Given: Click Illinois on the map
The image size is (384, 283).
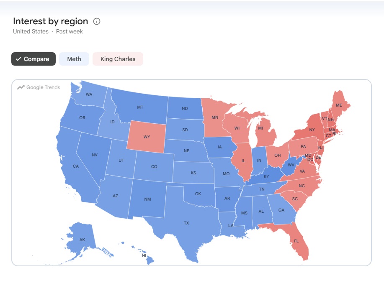Looking at the screenshot, I should coord(243,161).
